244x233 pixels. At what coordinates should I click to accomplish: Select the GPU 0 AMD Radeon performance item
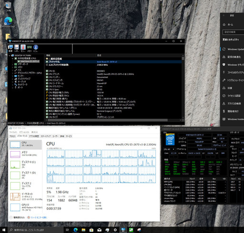(25, 207)
